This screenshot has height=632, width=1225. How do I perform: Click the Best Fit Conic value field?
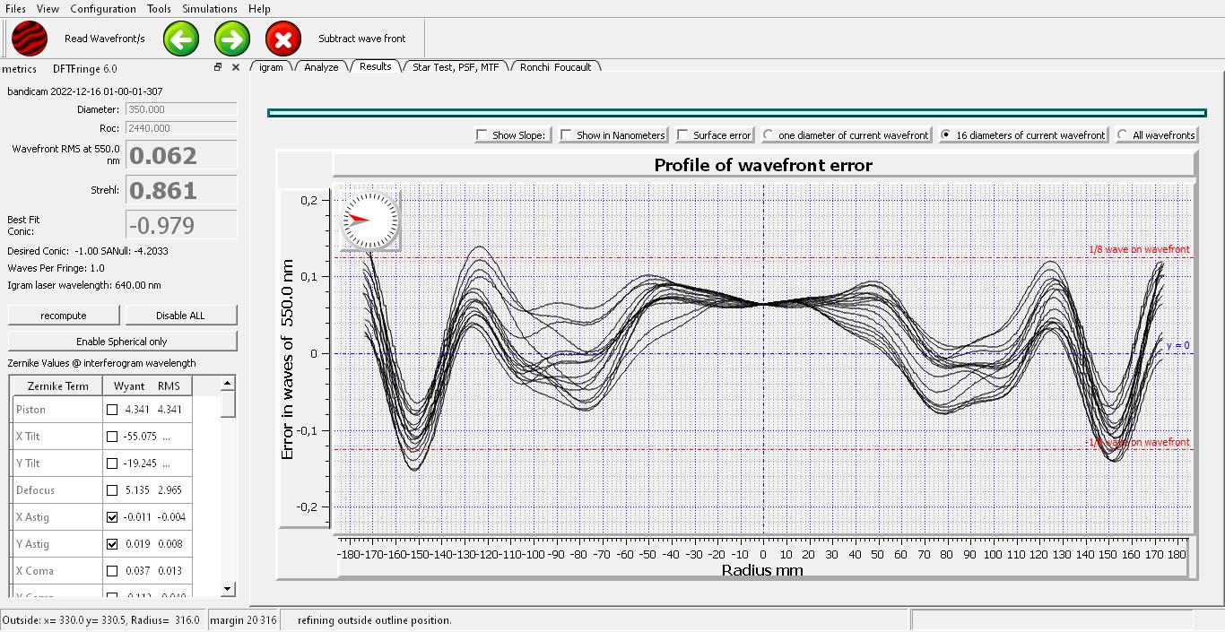pyautogui.click(x=181, y=225)
